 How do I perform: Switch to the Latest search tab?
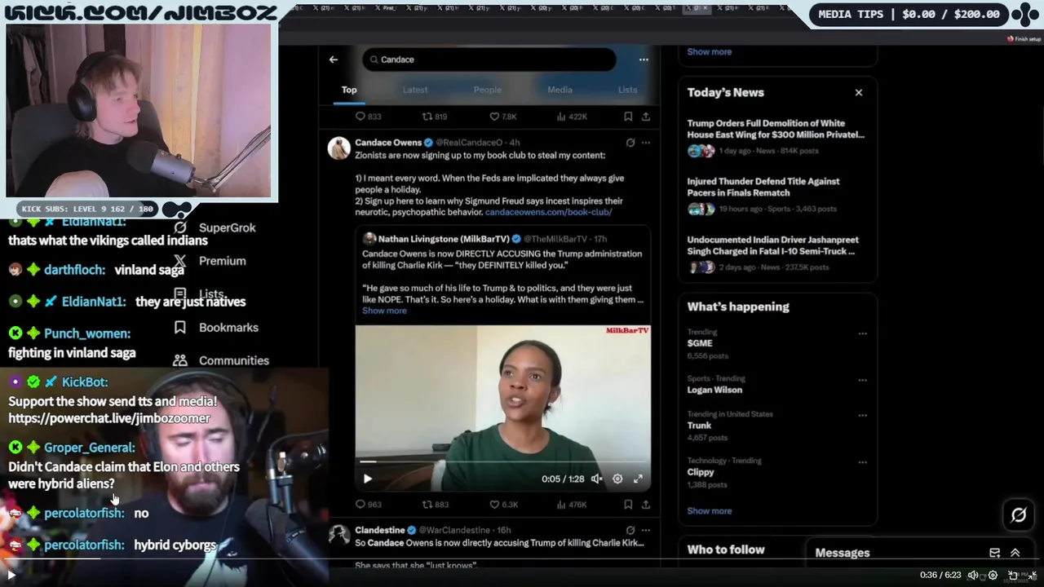coord(414,90)
